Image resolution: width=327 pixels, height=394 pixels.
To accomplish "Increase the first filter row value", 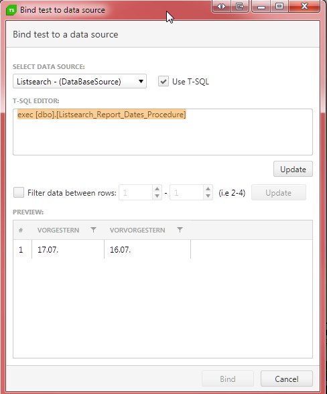I will click(x=157, y=189).
